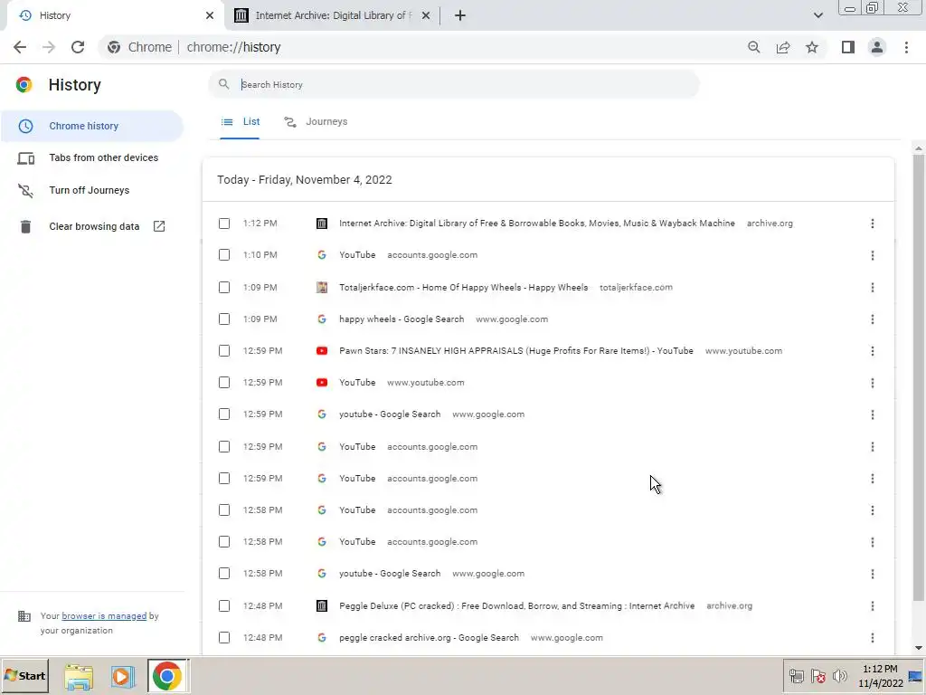Click the Chrome logo next to History title
Screen dimensions: 926x695
point(24,84)
